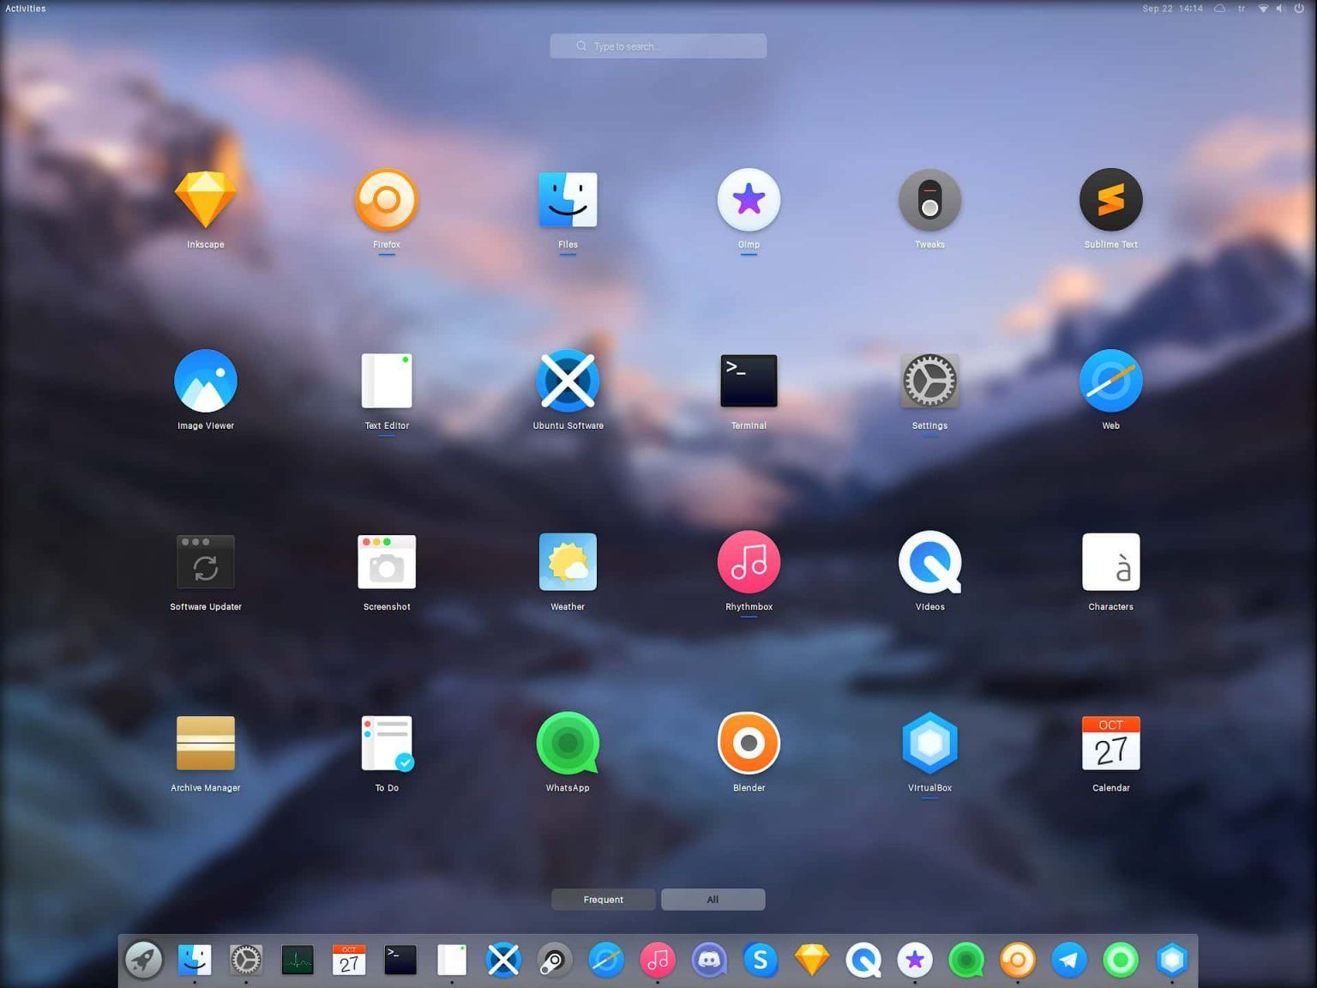
Task: Open the power system menu
Action: 1298,9
